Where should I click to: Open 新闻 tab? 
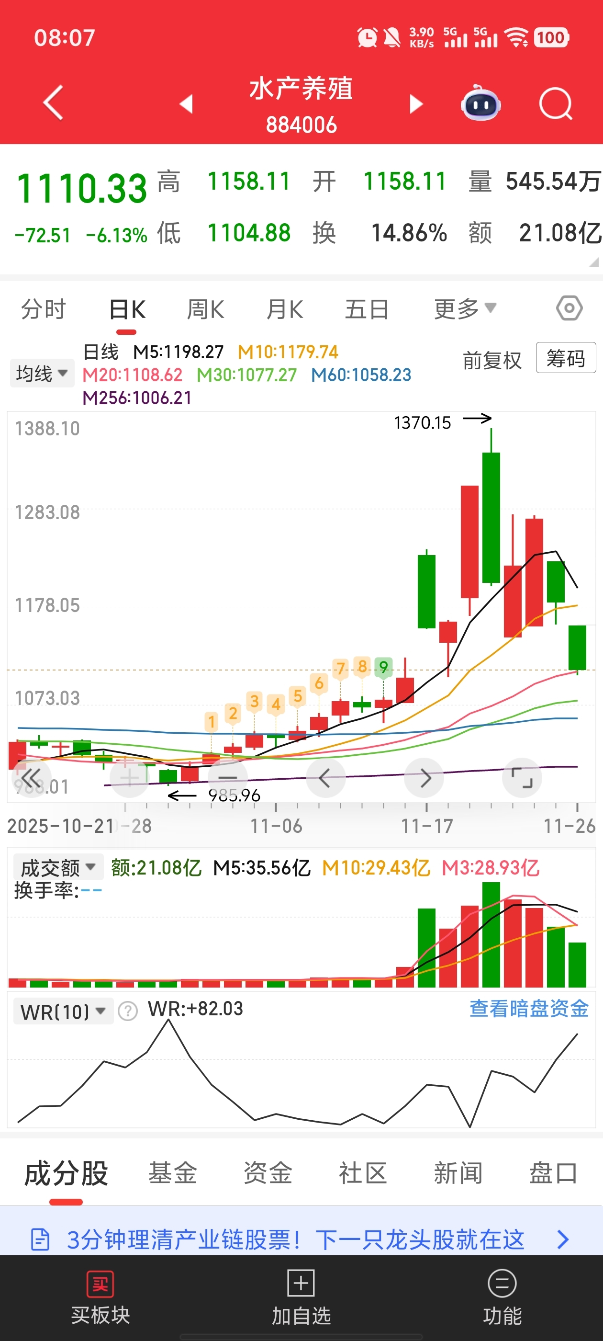click(x=458, y=1173)
